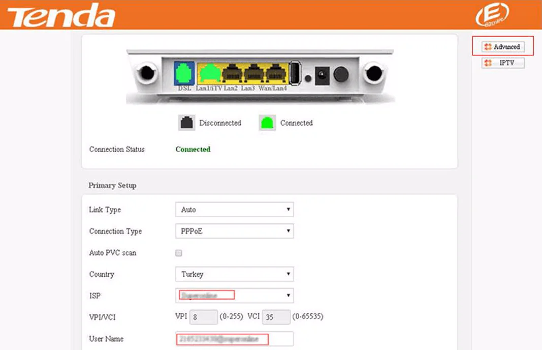Click the left antenna connector on router
Viewport: 542px width, 350px height.
pos(147,73)
